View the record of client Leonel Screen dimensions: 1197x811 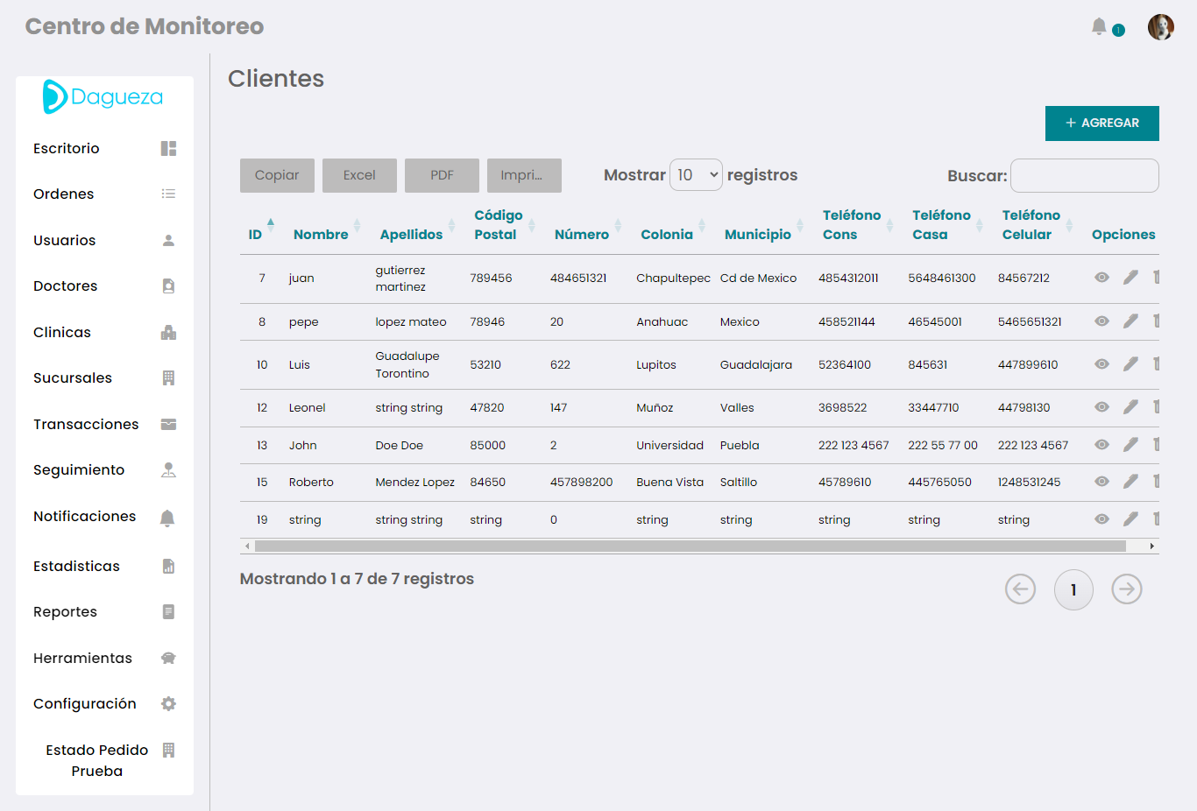pyautogui.click(x=1101, y=406)
